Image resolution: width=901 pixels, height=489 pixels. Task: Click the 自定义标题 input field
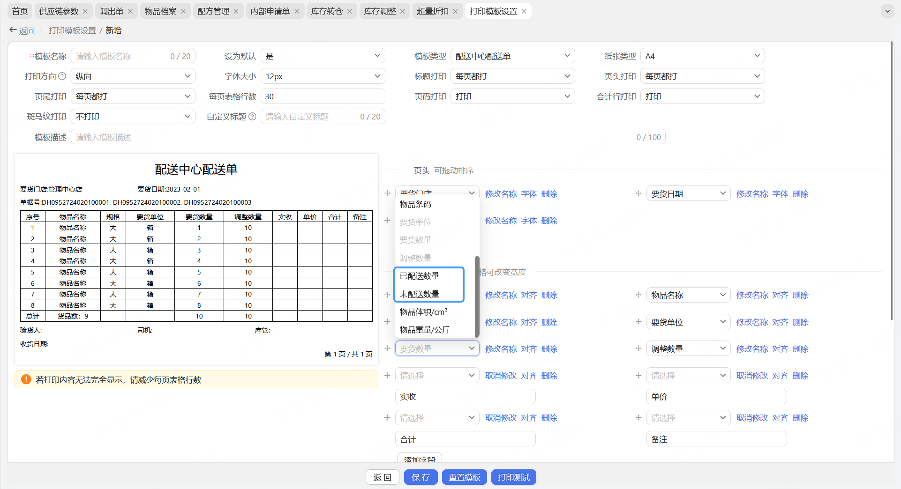click(x=323, y=116)
